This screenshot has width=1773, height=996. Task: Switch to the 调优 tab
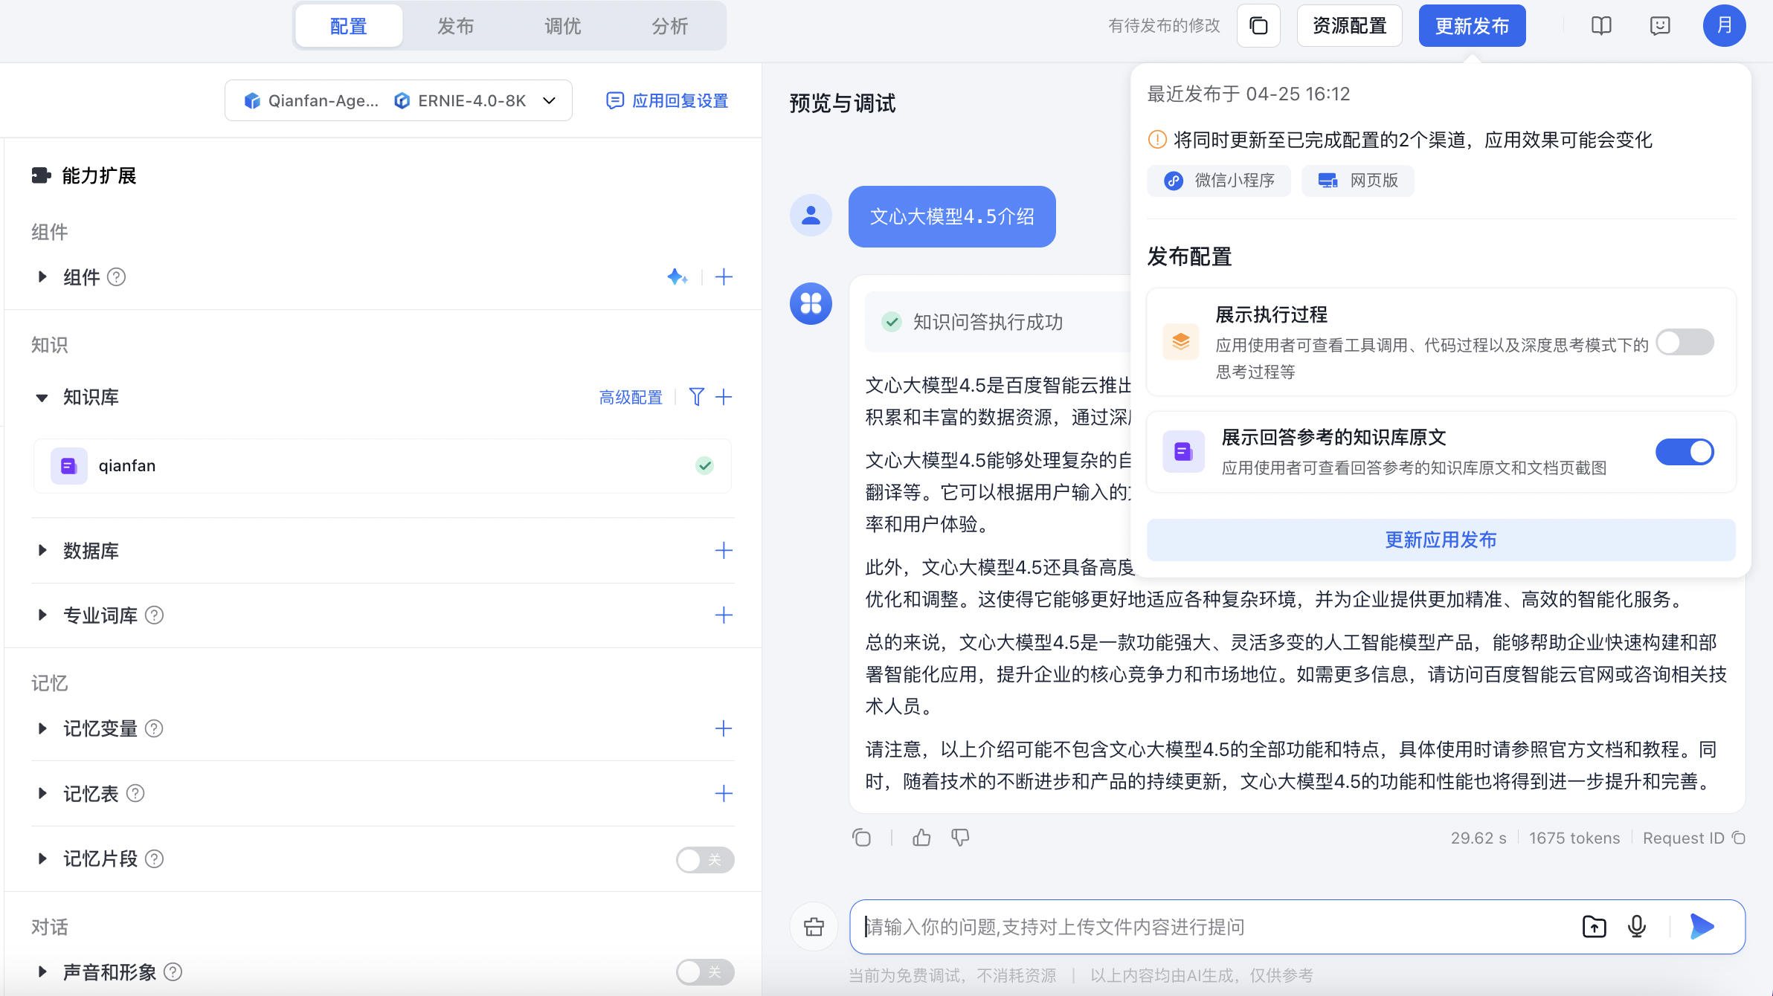coord(563,26)
